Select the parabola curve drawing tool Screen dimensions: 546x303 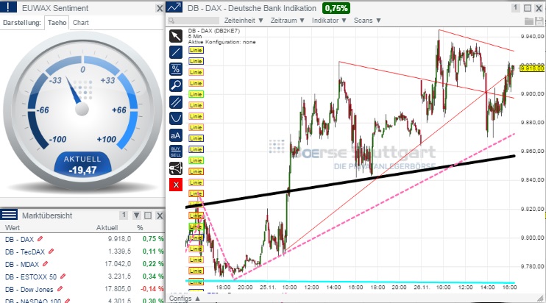pos(176,118)
